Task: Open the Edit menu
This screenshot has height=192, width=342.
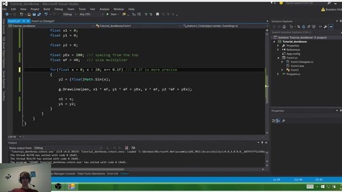Action: (13, 9)
